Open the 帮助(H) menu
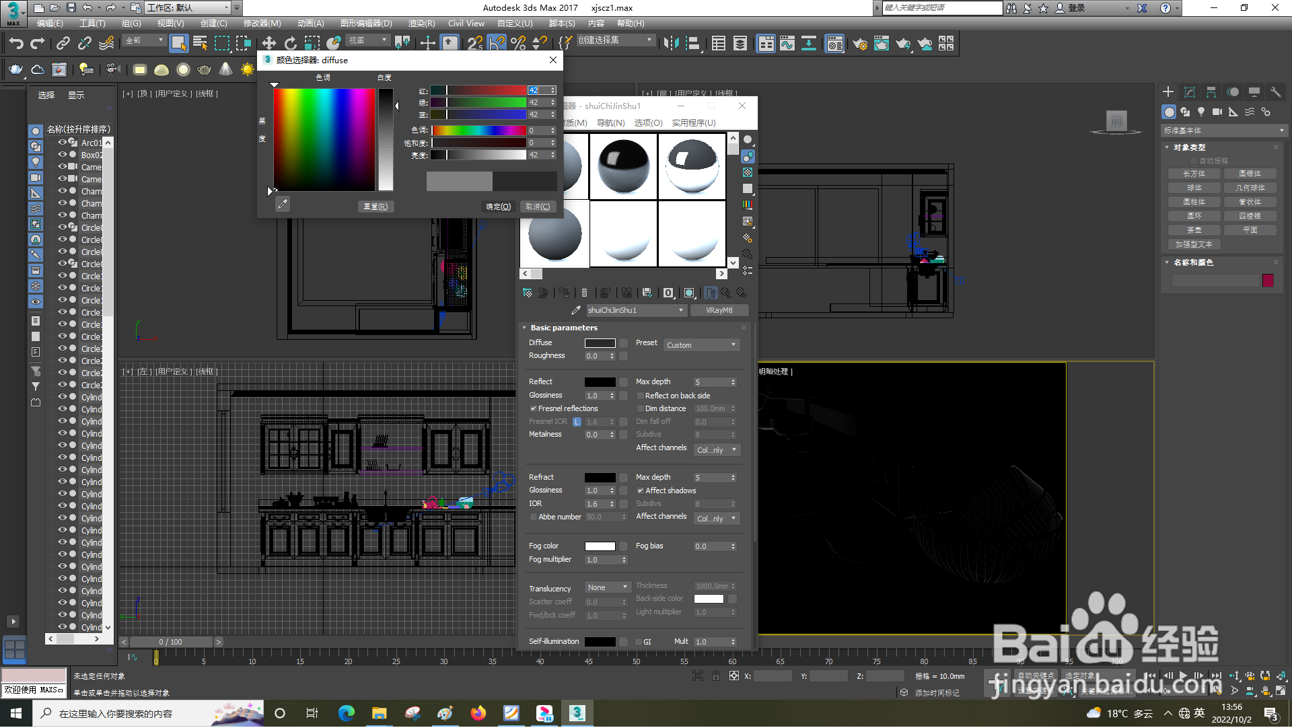 click(631, 24)
